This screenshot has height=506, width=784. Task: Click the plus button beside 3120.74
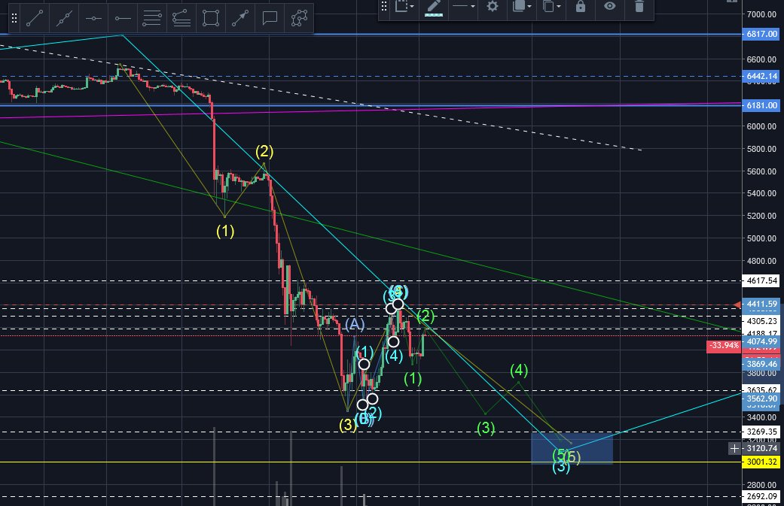click(734, 449)
